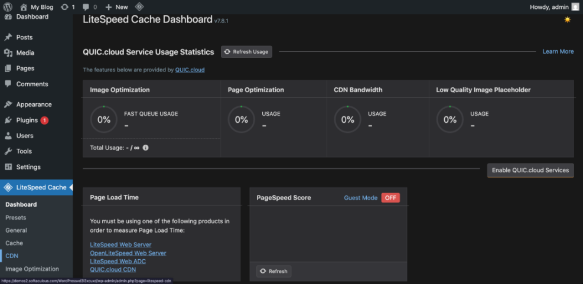This screenshot has width=583, height=284.
Task: Click the Guest Mode link
Action: coord(361,198)
